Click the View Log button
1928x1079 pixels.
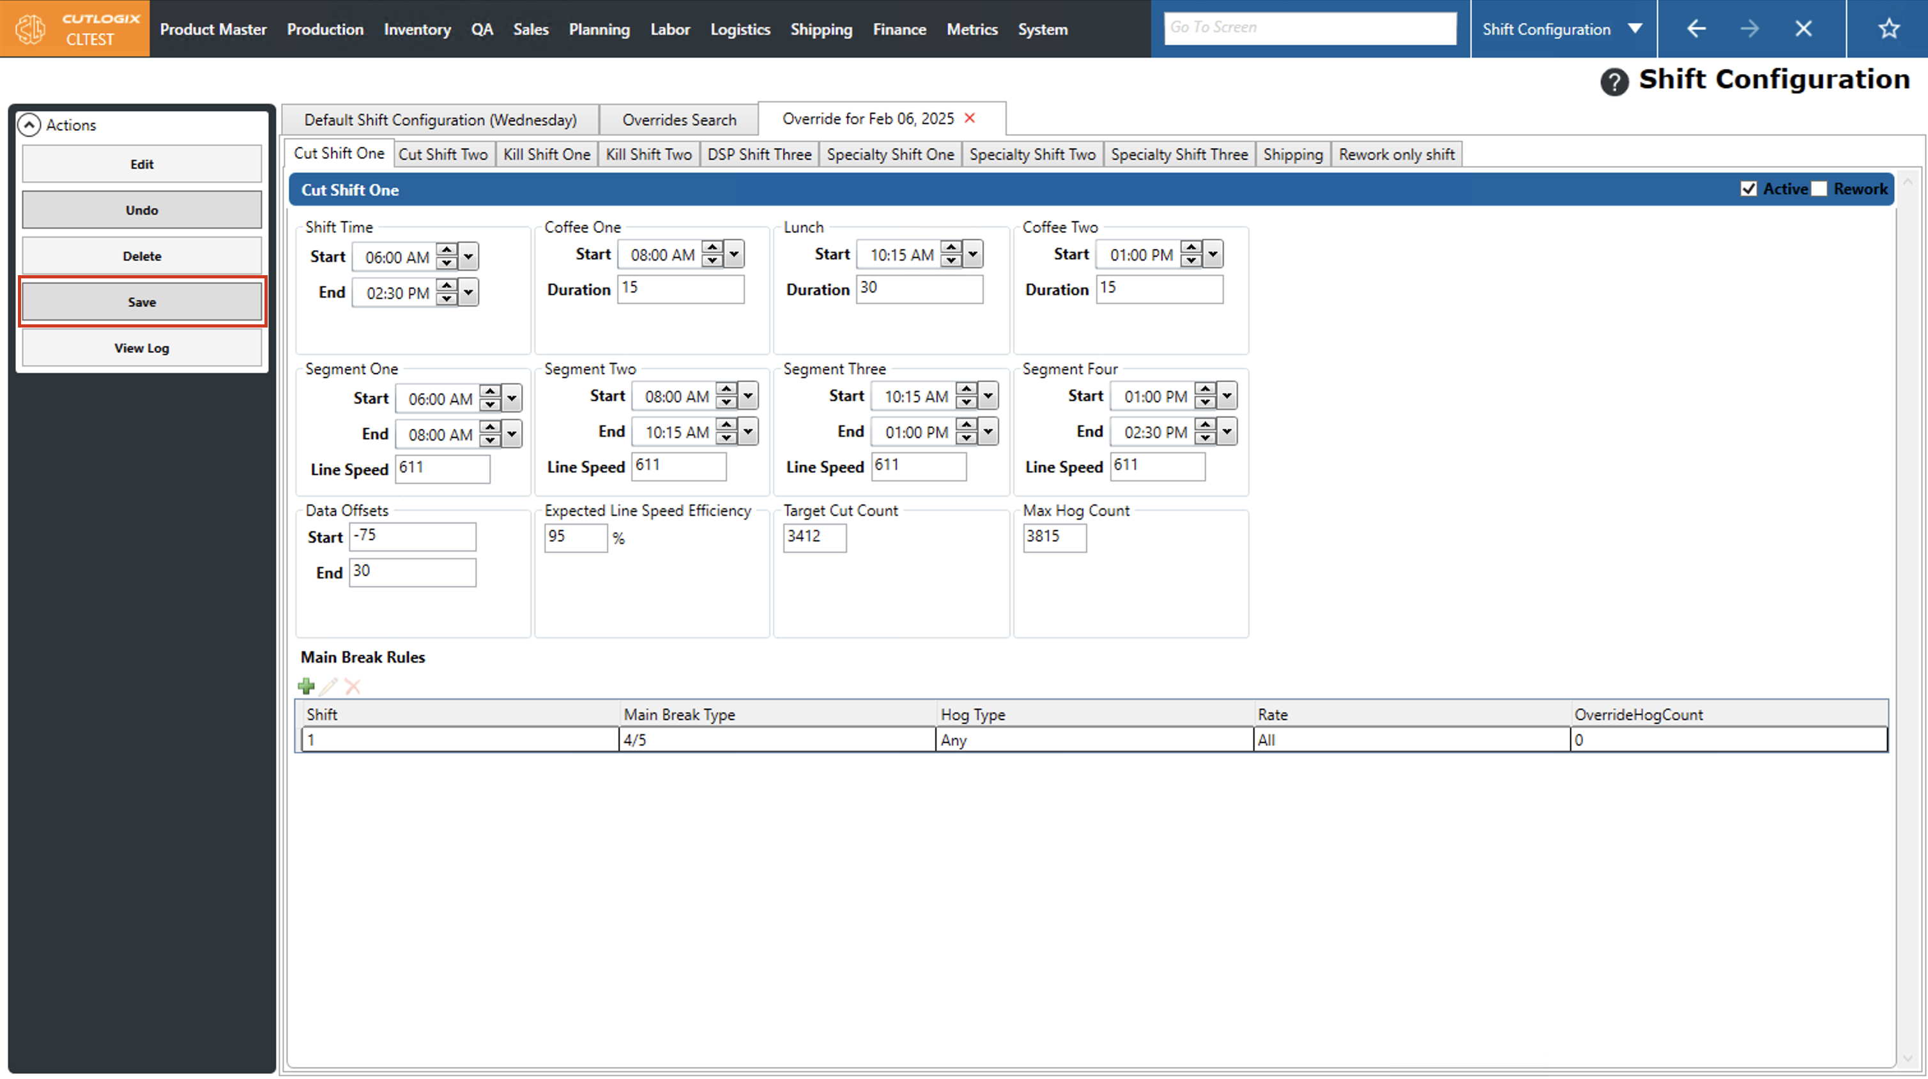141,348
